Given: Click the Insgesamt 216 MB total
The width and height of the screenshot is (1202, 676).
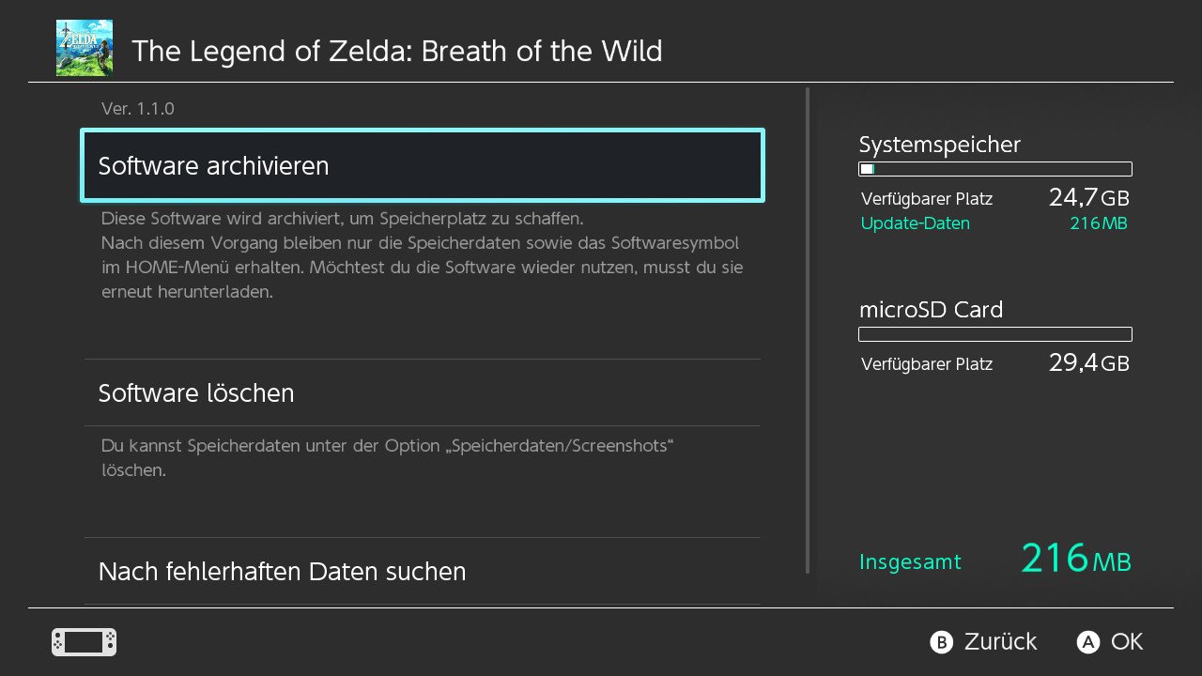Looking at the screenshot, I should click(995, 560).
